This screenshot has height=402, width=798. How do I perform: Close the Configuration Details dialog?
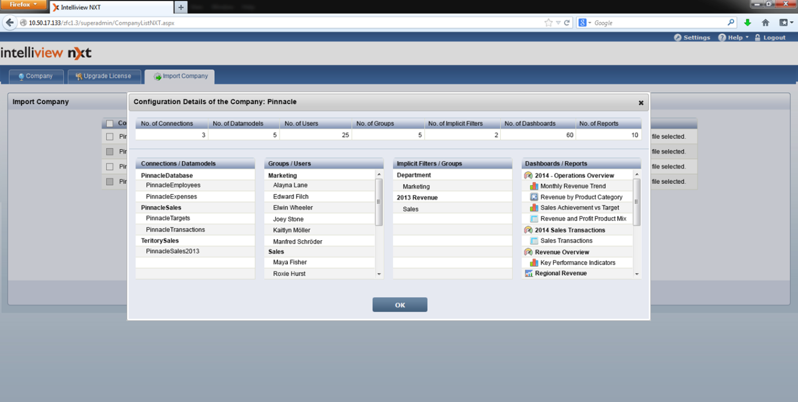pos(641,103)
